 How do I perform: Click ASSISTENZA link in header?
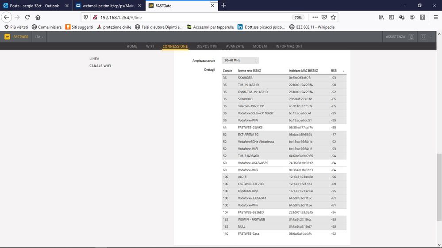[x=395, y=37]
